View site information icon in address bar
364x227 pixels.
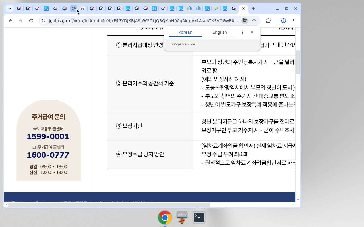43,21
